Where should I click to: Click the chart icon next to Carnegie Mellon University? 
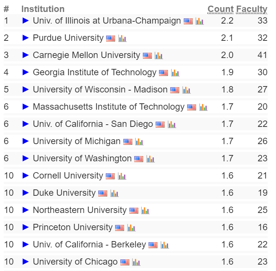pyautogui.click(x=159, y=55)
